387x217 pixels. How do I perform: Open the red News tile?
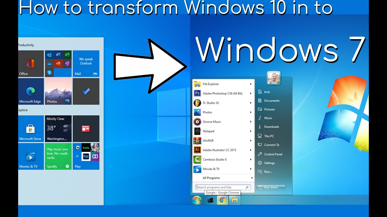[86, 129]
